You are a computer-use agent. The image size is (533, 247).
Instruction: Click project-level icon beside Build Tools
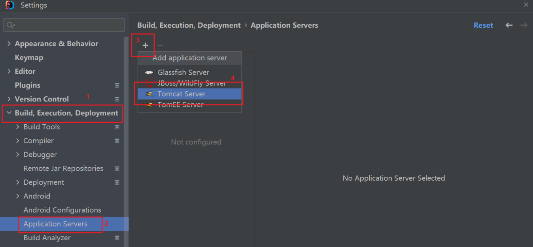[x=117, y=127]
